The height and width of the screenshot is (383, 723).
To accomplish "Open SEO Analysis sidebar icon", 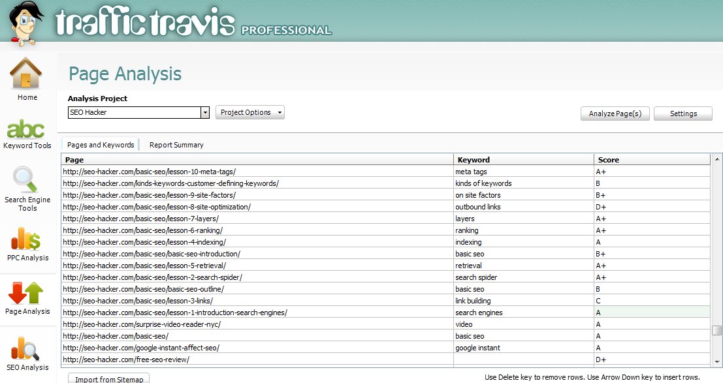I will (x=27, y=348).
